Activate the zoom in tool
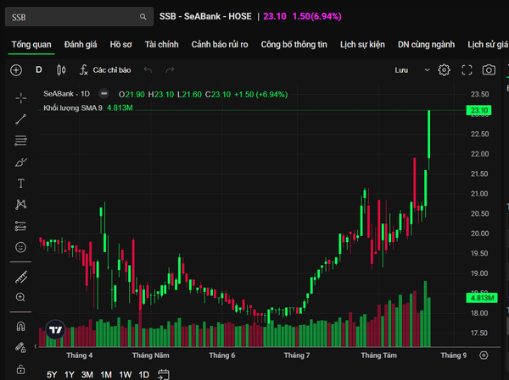Image resolution: width=509 pixels, height=380 pixels. pyautogui.click(x=20, y=297)
